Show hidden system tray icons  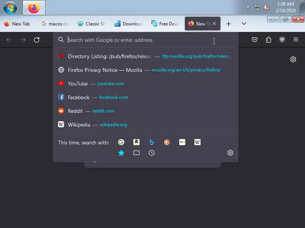248,7
